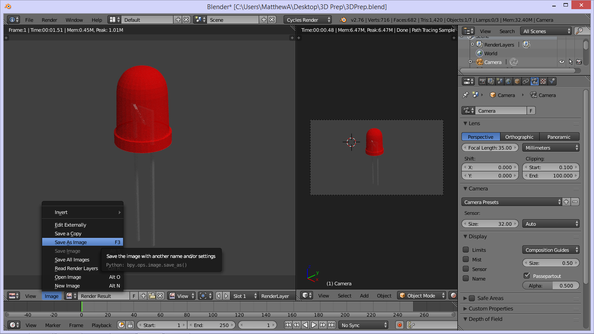This screenshot has width=594, height=334.
Task: Choose Save As Image menu entry
Action: tap(83, 242)
